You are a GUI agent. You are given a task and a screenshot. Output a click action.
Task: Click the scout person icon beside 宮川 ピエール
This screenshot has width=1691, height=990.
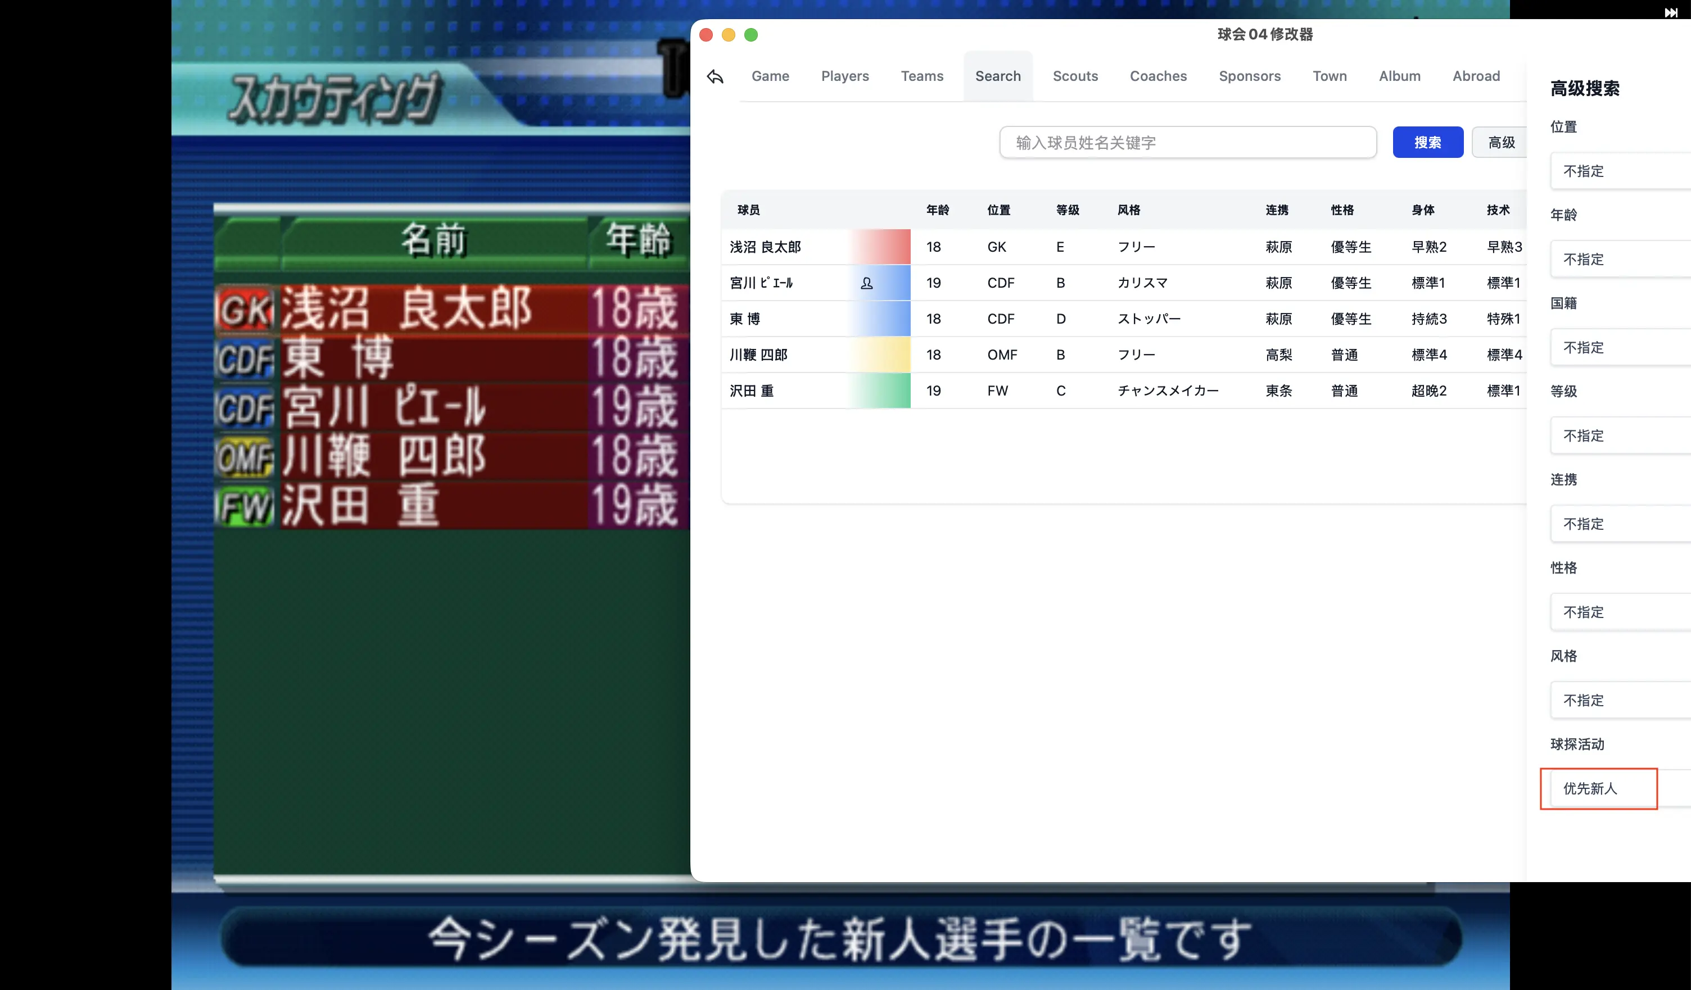(x=867, y=283)
